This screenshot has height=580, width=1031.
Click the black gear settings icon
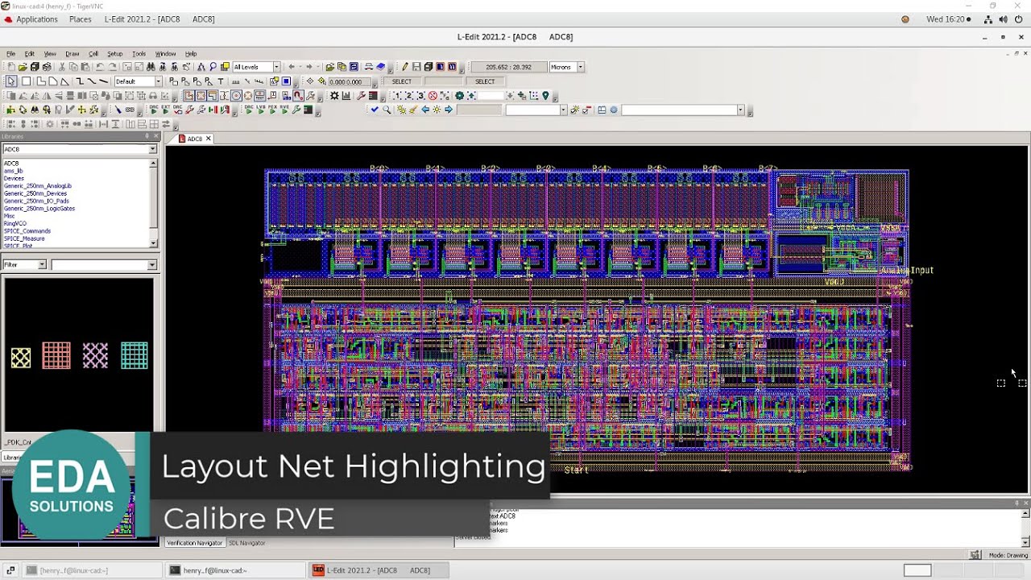coord(334,96)
